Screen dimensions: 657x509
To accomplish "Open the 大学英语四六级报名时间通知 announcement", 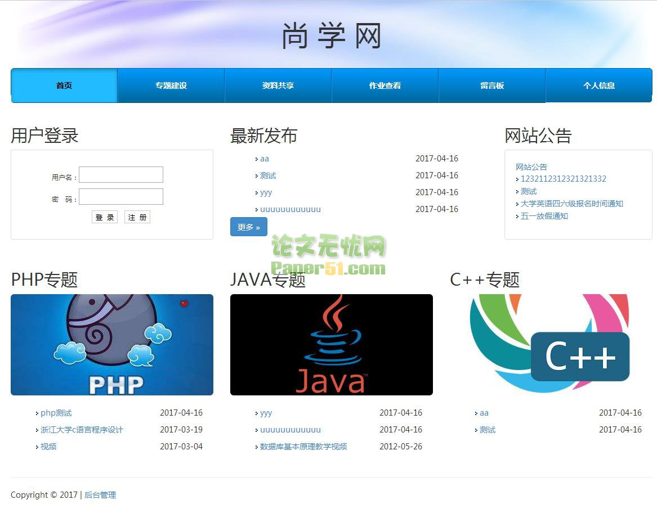I will pyautogui.click(x=572, y=204).
